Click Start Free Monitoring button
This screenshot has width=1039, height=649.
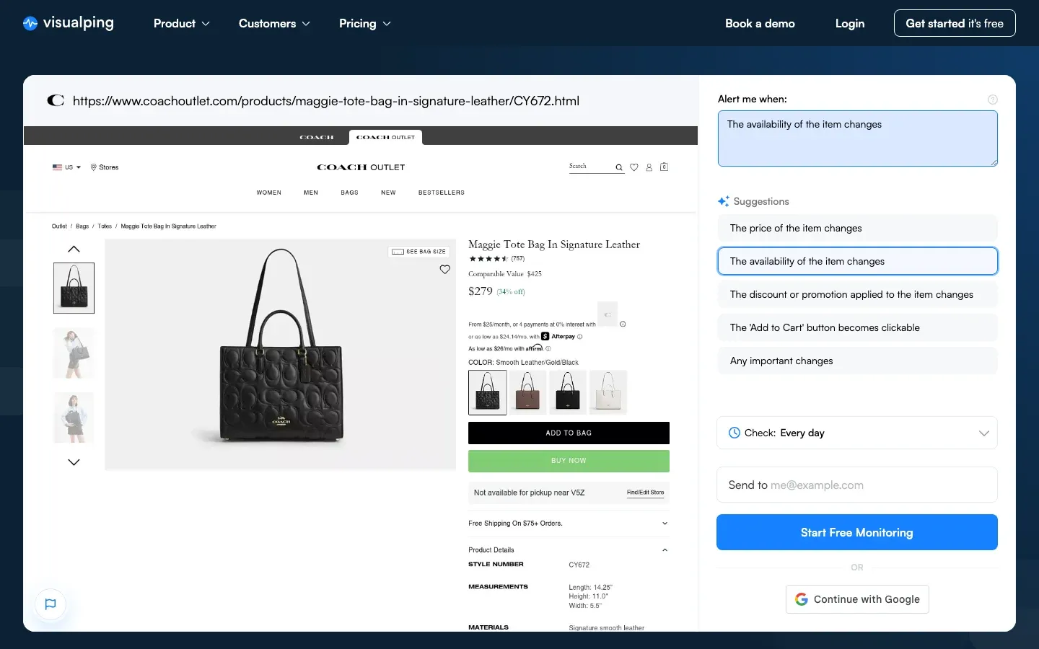coord(857,532)
